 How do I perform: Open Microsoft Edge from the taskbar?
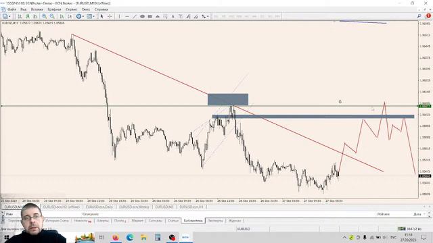click(x=130, y=237)
